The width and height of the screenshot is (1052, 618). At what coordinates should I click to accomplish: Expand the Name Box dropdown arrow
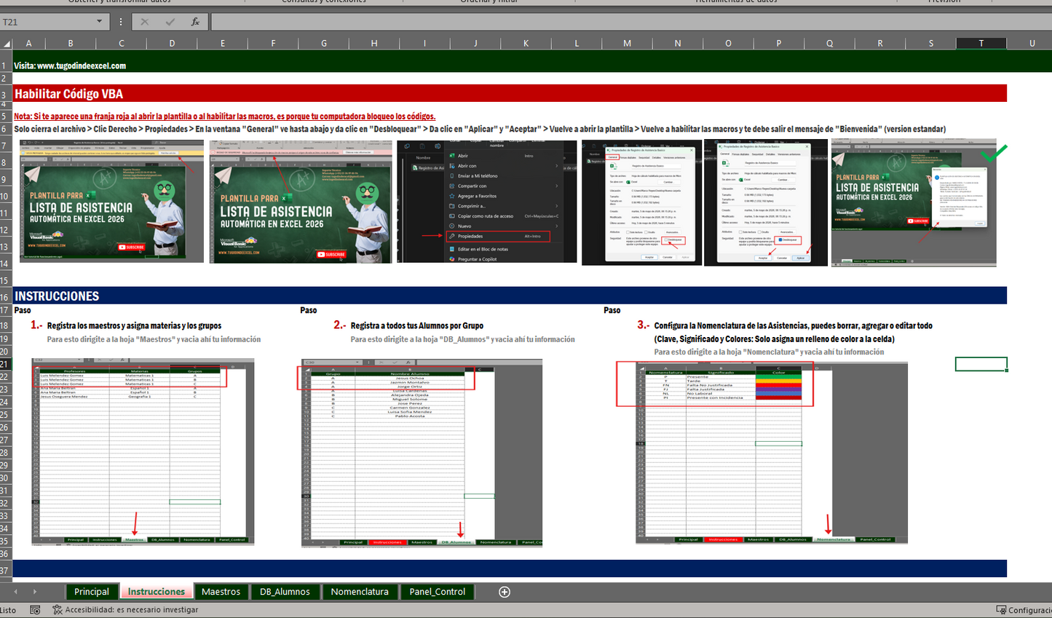(x=99, y=22)
